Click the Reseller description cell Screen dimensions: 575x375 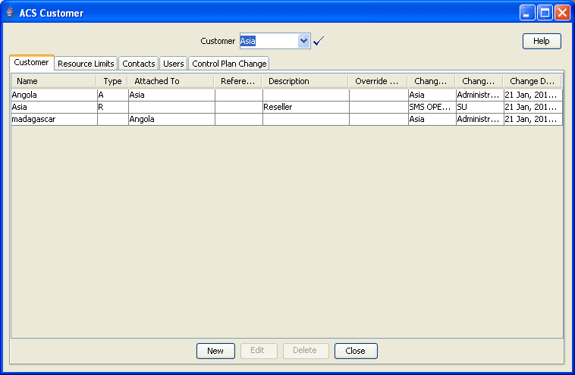[x=306, y=107]
